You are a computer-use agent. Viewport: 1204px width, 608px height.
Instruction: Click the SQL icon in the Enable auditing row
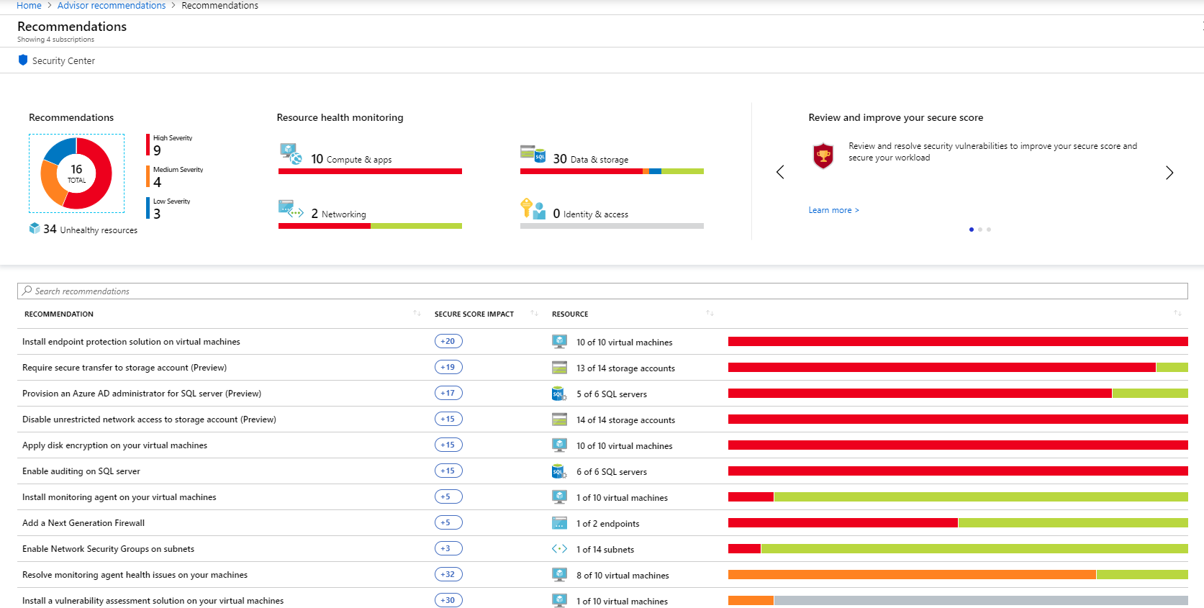coord(559,471)
